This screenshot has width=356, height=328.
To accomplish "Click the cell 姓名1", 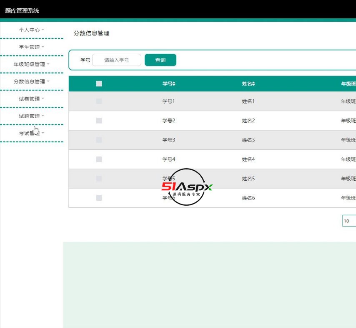I will [x=248, y=101].
